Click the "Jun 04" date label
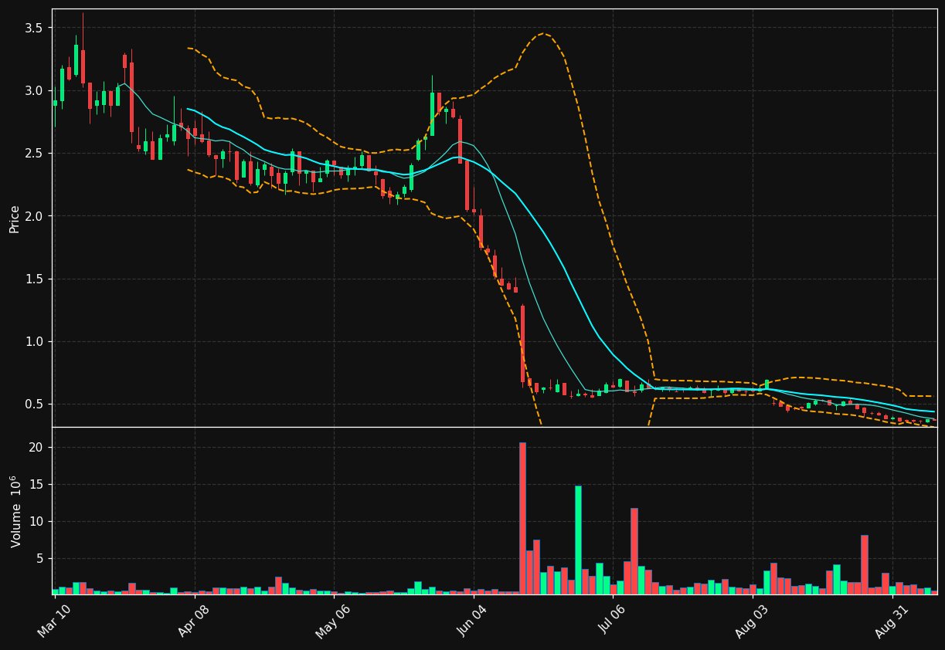This screenshot has width=945, height=650. pos(474,621)
